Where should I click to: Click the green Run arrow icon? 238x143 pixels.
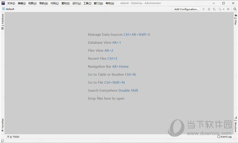(x=204, y=9)
